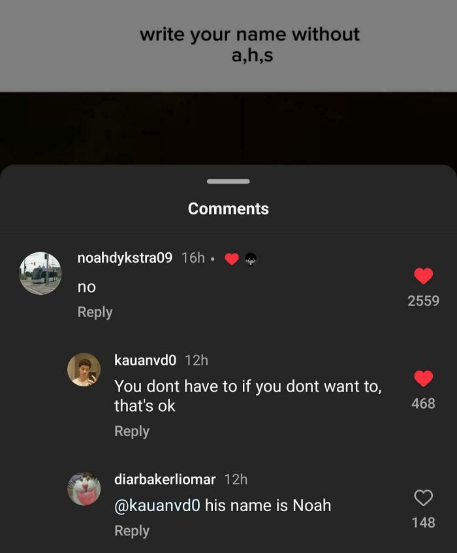
Task: Like diarbakerliomar's reply via outline heart
Action: pyautogui.click(x=423, y=497)
